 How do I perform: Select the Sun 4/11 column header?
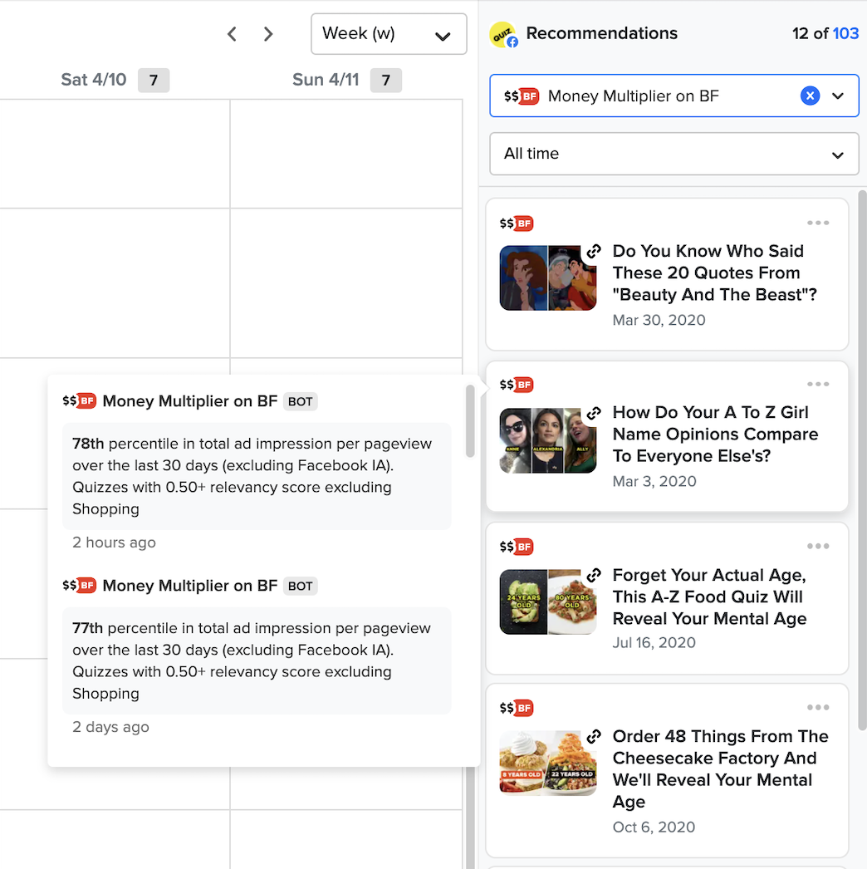[x=326, y=80]
